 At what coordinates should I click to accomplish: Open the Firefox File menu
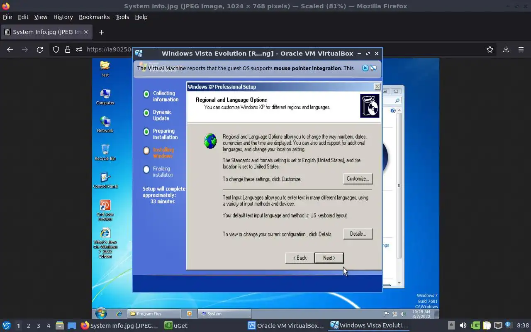[7, 17]
